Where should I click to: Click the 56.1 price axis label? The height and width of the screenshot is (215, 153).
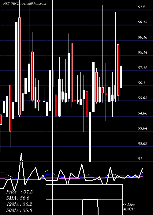141,83
